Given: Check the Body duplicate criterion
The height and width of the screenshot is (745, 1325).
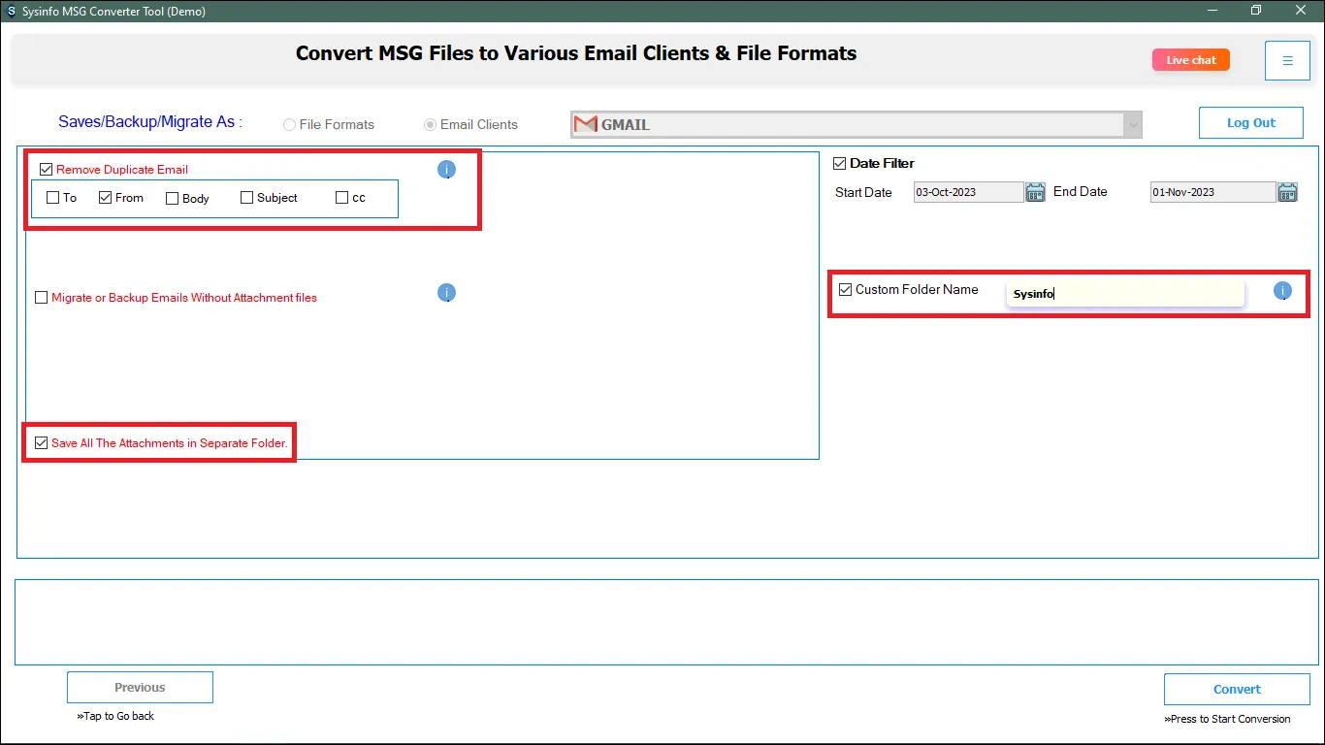Looking at the screenshot, I should [173, 199].
